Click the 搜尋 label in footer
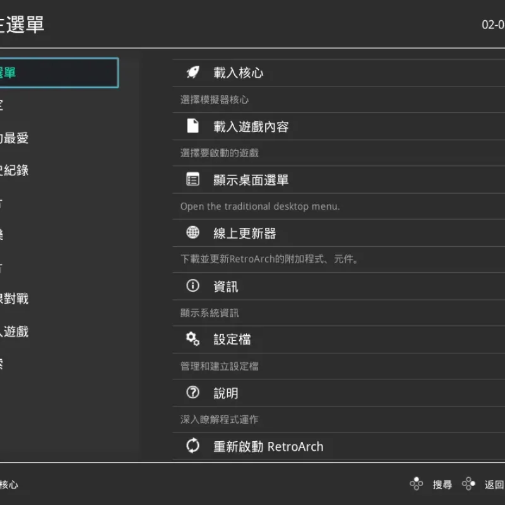Image resolution: width=505 pixels, height=505 pixels. (443, 484)
